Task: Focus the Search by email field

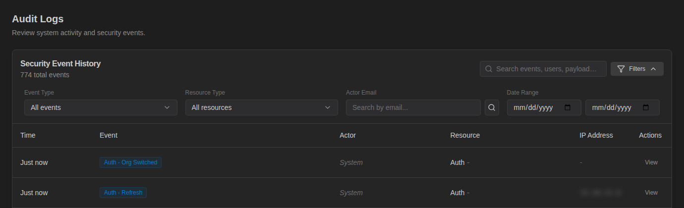Action: click(x=413, y=107)
